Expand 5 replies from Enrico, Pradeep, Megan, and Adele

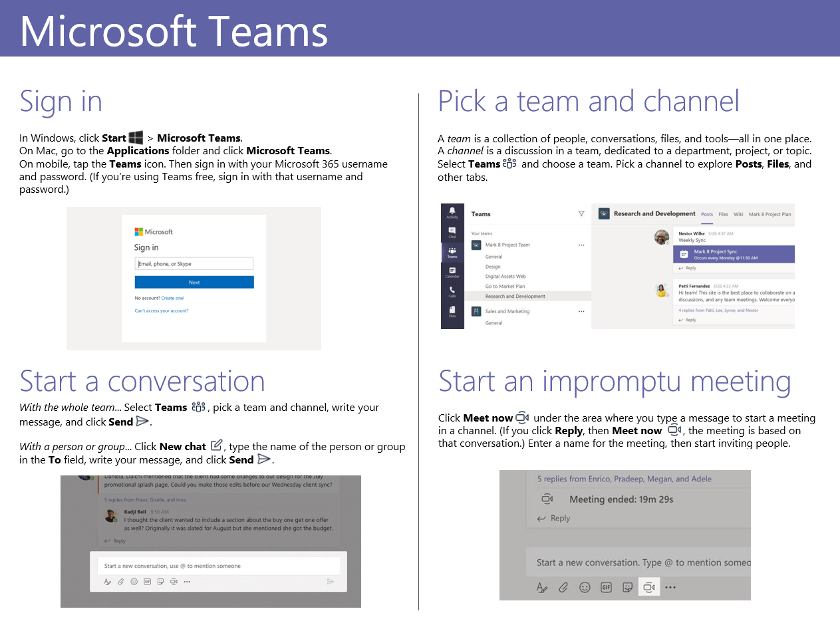[x=624, y=479]
